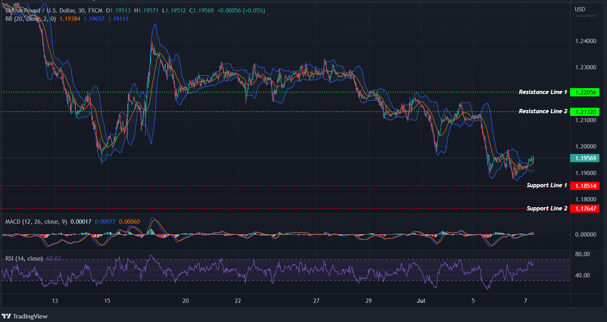The width and height of the screenshot is (607, 322).
Task: Click the TradingView text link at bottom left
Action: tap(31, 316)
